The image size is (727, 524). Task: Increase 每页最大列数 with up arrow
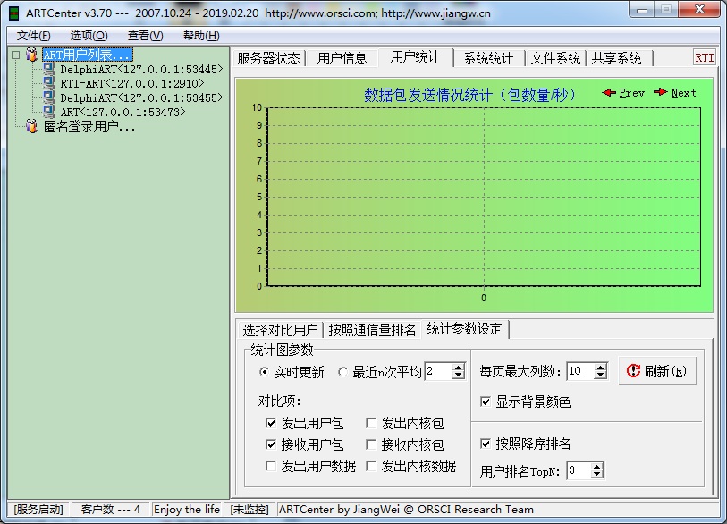600,368
